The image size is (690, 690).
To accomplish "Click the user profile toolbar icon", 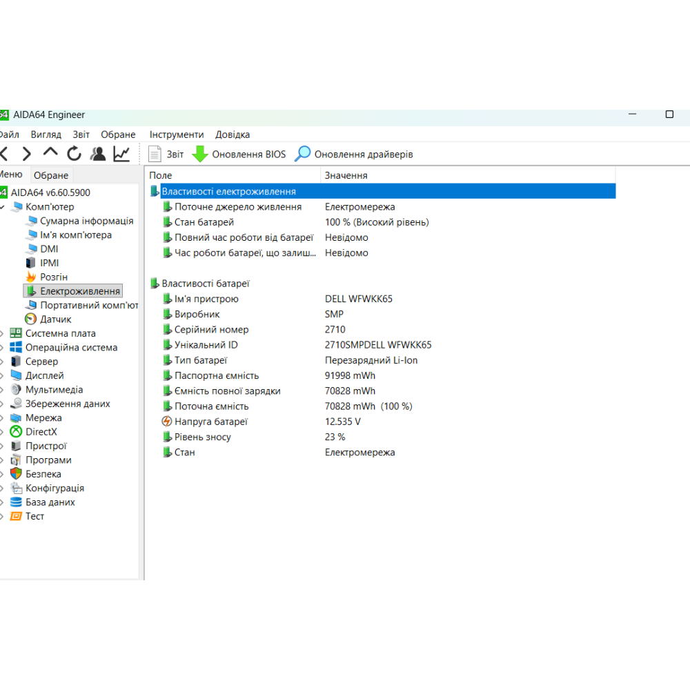I will click(98, 154).
